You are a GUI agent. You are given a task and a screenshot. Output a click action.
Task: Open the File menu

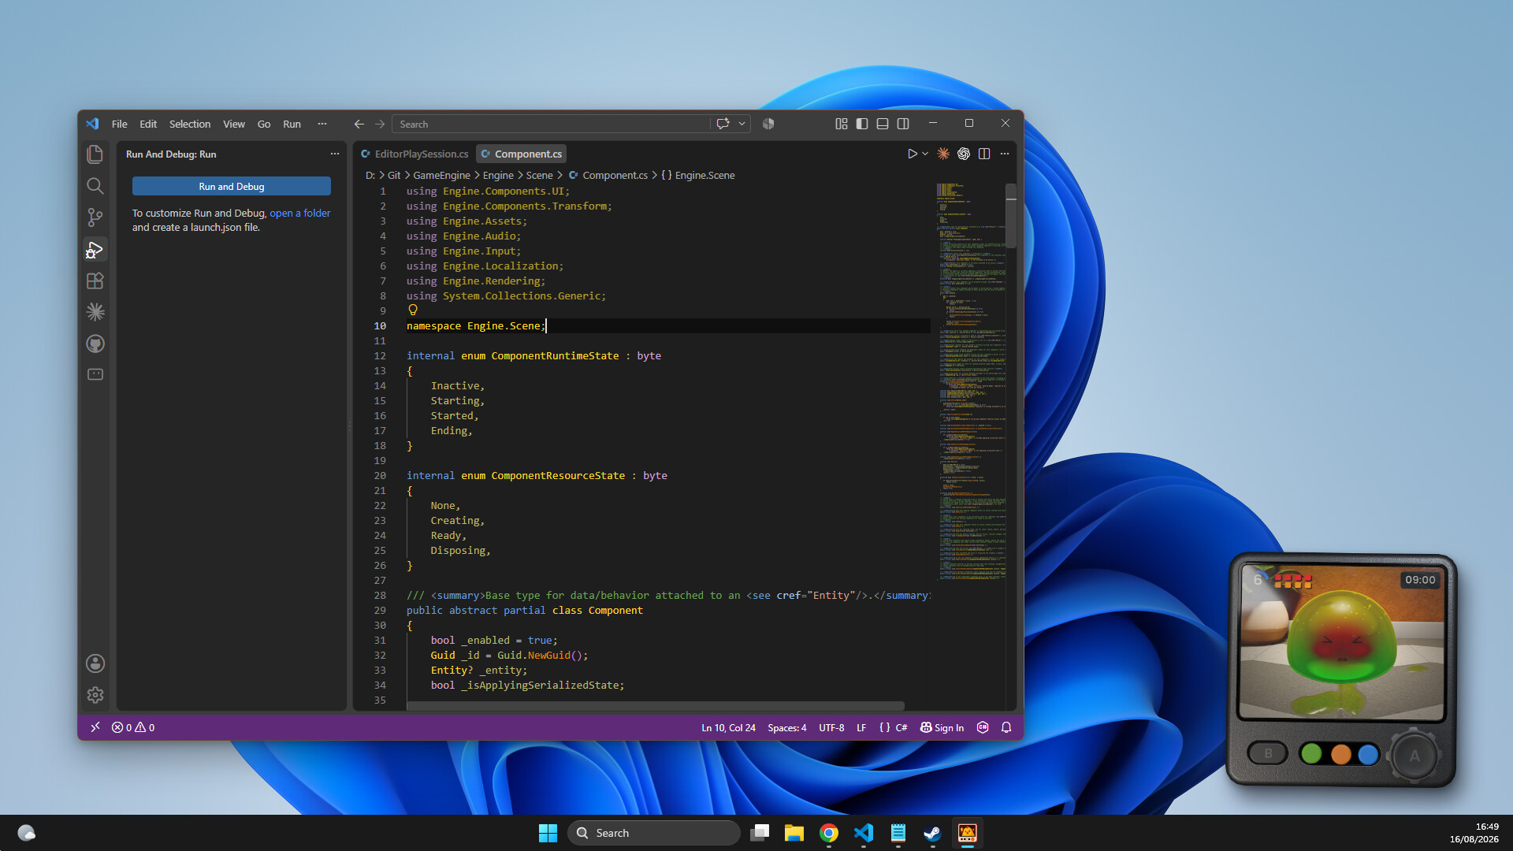pyautogui.click(x=119, y=124)
